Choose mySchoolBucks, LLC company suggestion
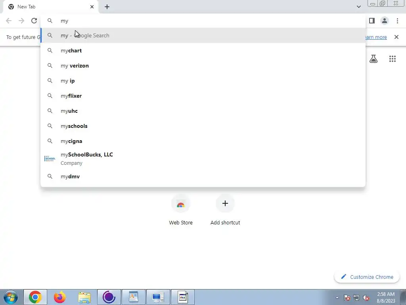This screenshot has width=406, height=305. 203,158
